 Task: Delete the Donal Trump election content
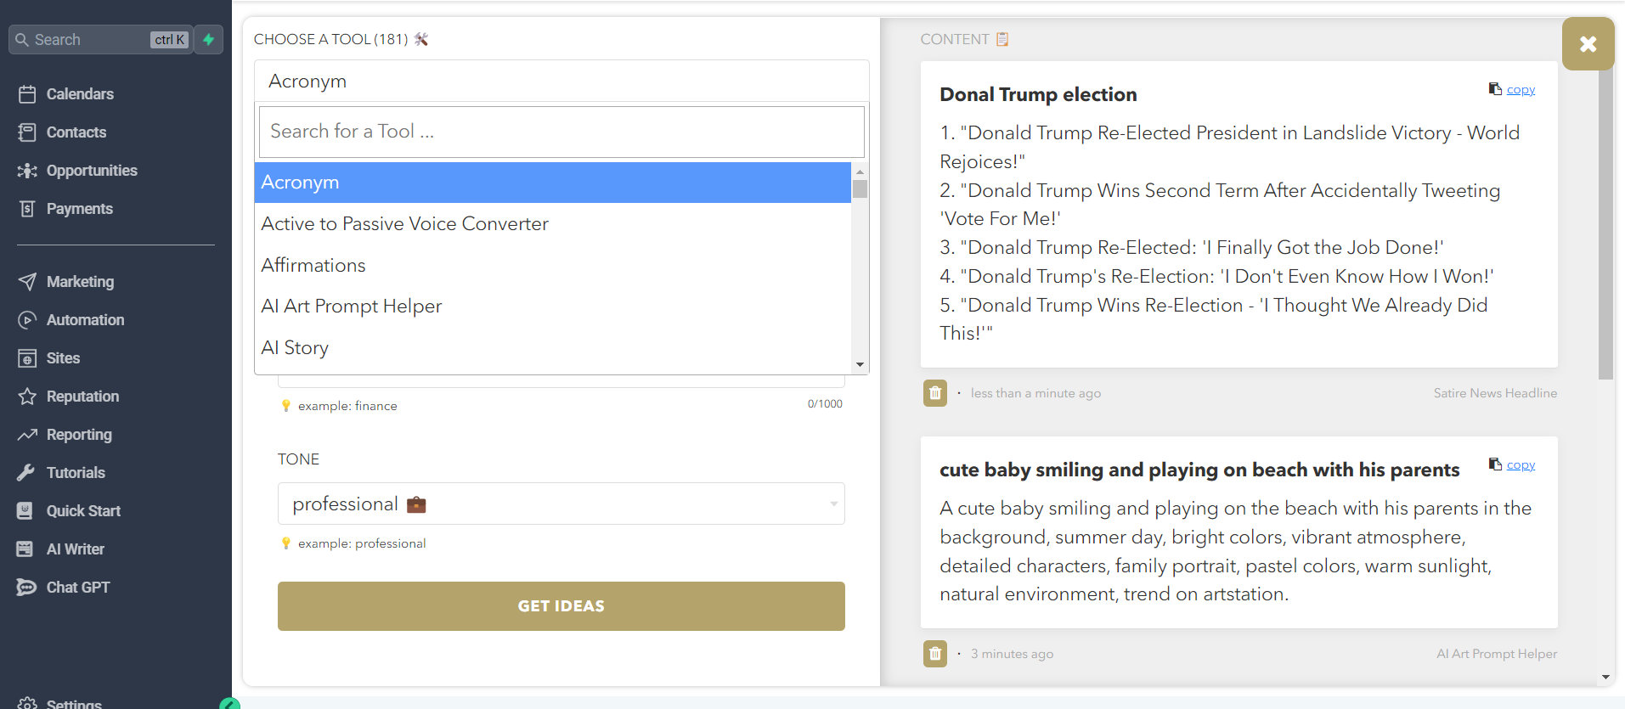(x=935, y=393)
